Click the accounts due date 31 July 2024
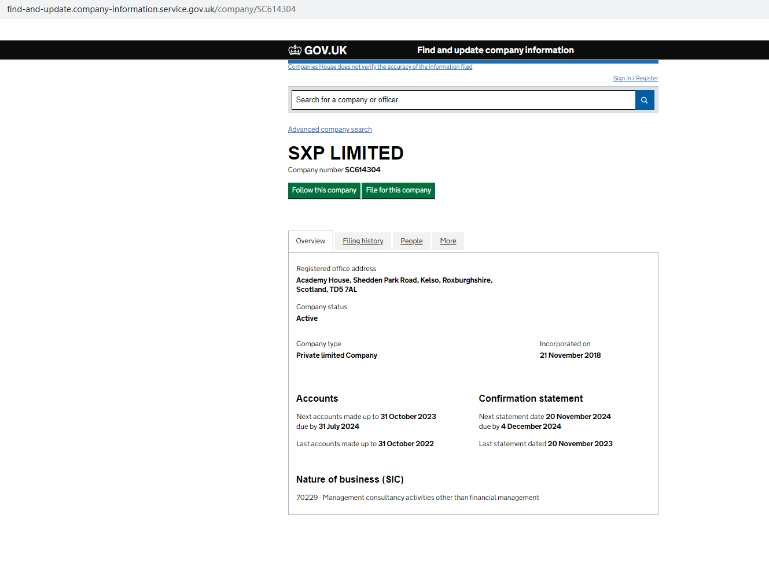 (x=339, y=427)
